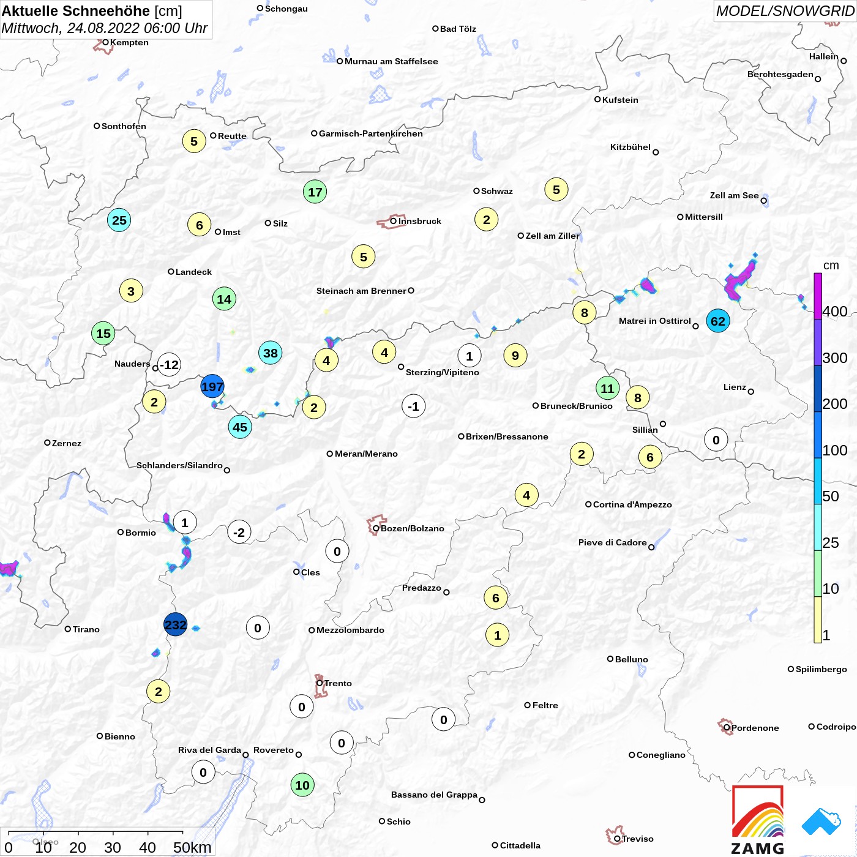Click the 10 cm marker below Rovereto

coord(302,785)
